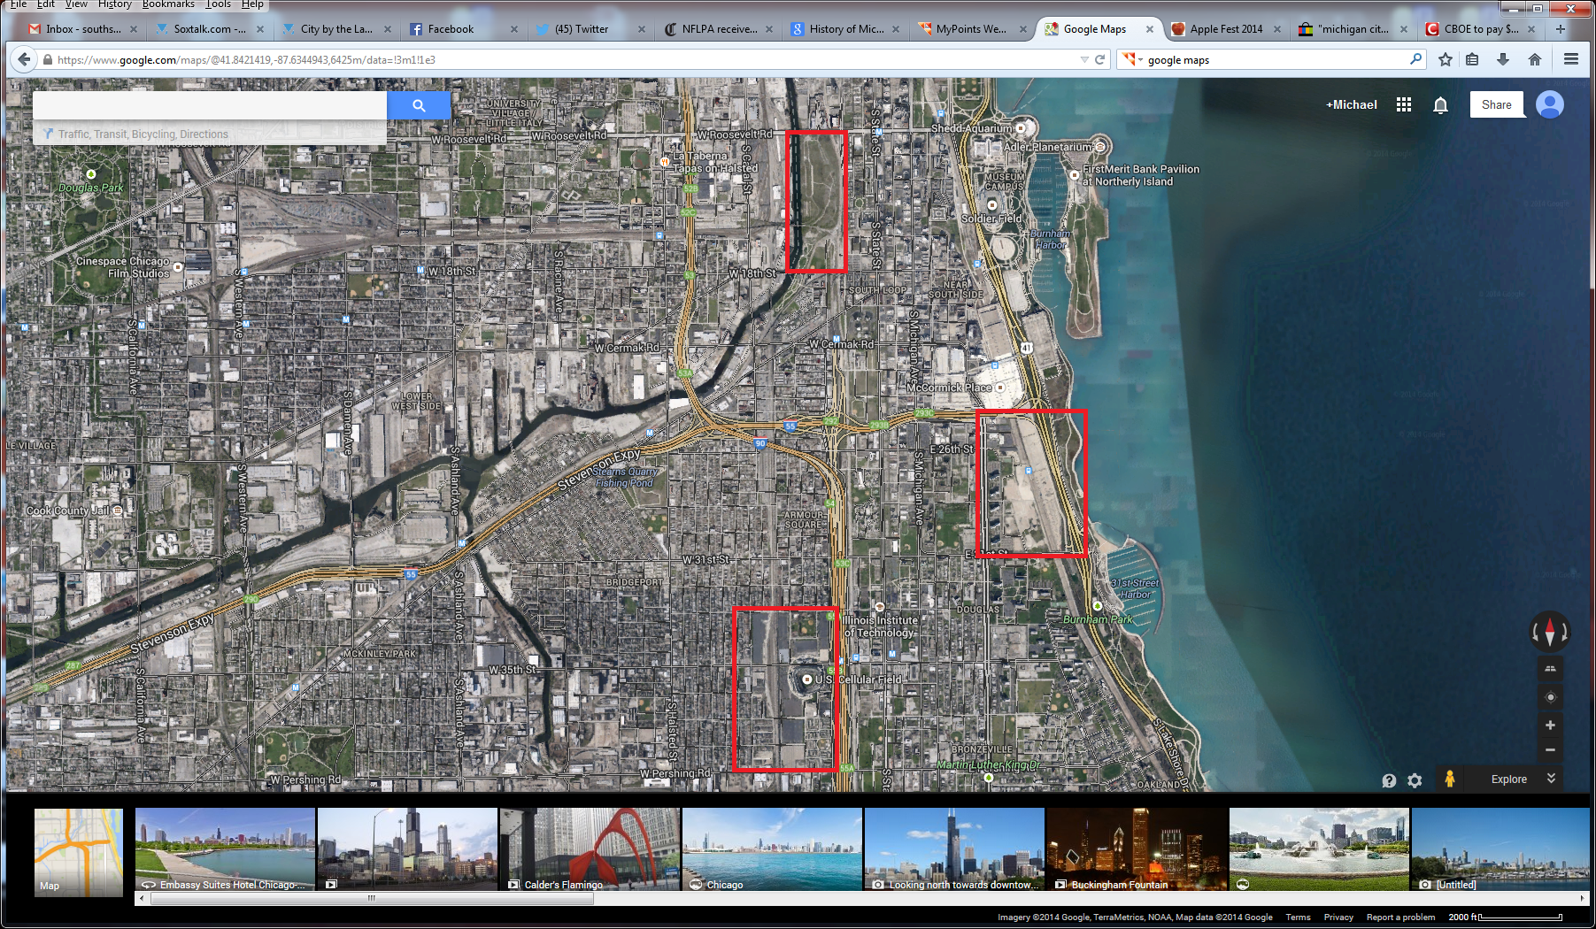Viewport: 1596px width, 929px height.
Task: Open the map settings gear
Action: (x=1415, y=780)
